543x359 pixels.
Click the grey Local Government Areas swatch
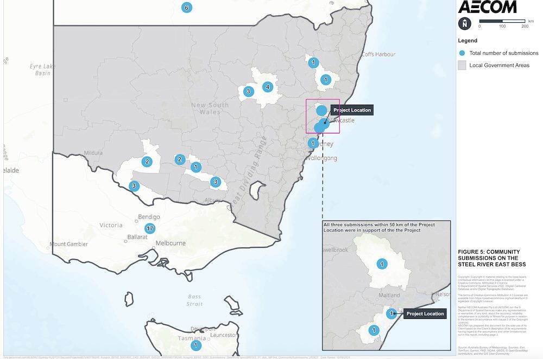[x=463, y=65]
